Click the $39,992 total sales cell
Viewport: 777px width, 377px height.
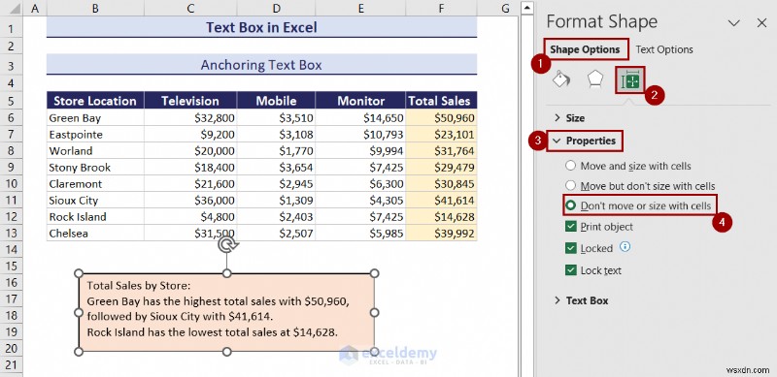[441, 233]
